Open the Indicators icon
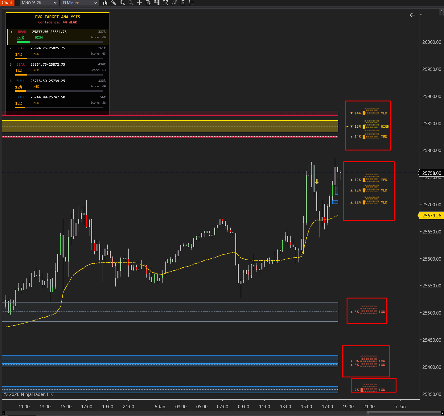The width and height of the screenshot is (444, 416). coord(174,3)
